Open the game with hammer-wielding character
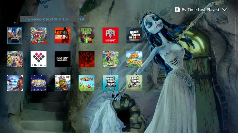This screenshot has width=238, height=133. click(x=15, y=83)
